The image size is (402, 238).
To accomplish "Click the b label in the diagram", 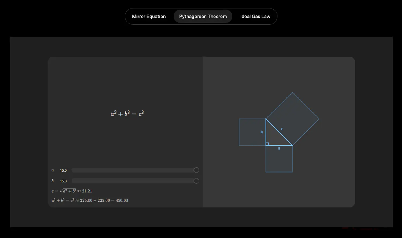I will (x=262, y=132).
